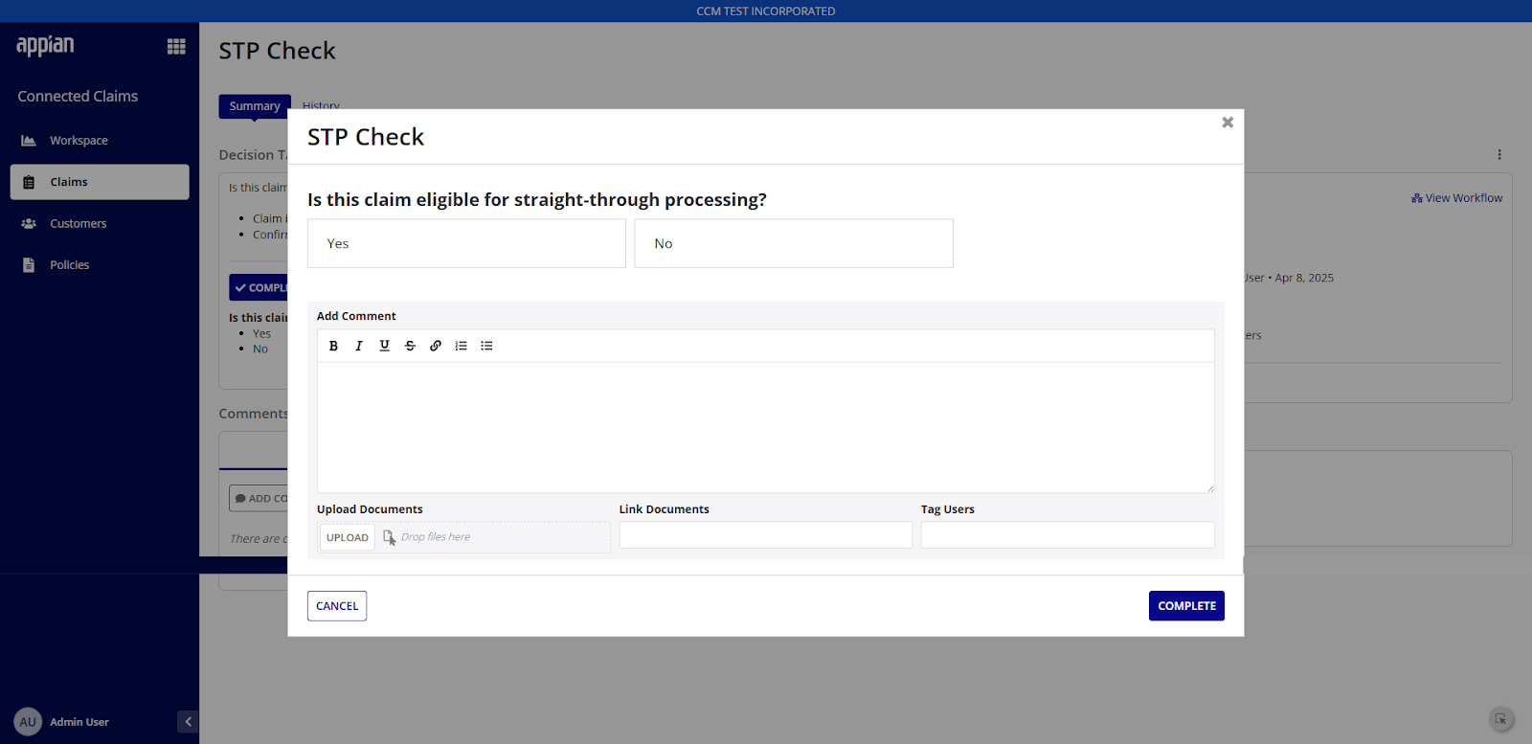Open the Summary tab
The image size is (1532, 744).
click(x=255, y=106)
